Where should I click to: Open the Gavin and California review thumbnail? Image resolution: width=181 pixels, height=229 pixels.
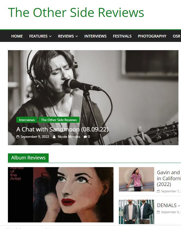tap(136, 179)
